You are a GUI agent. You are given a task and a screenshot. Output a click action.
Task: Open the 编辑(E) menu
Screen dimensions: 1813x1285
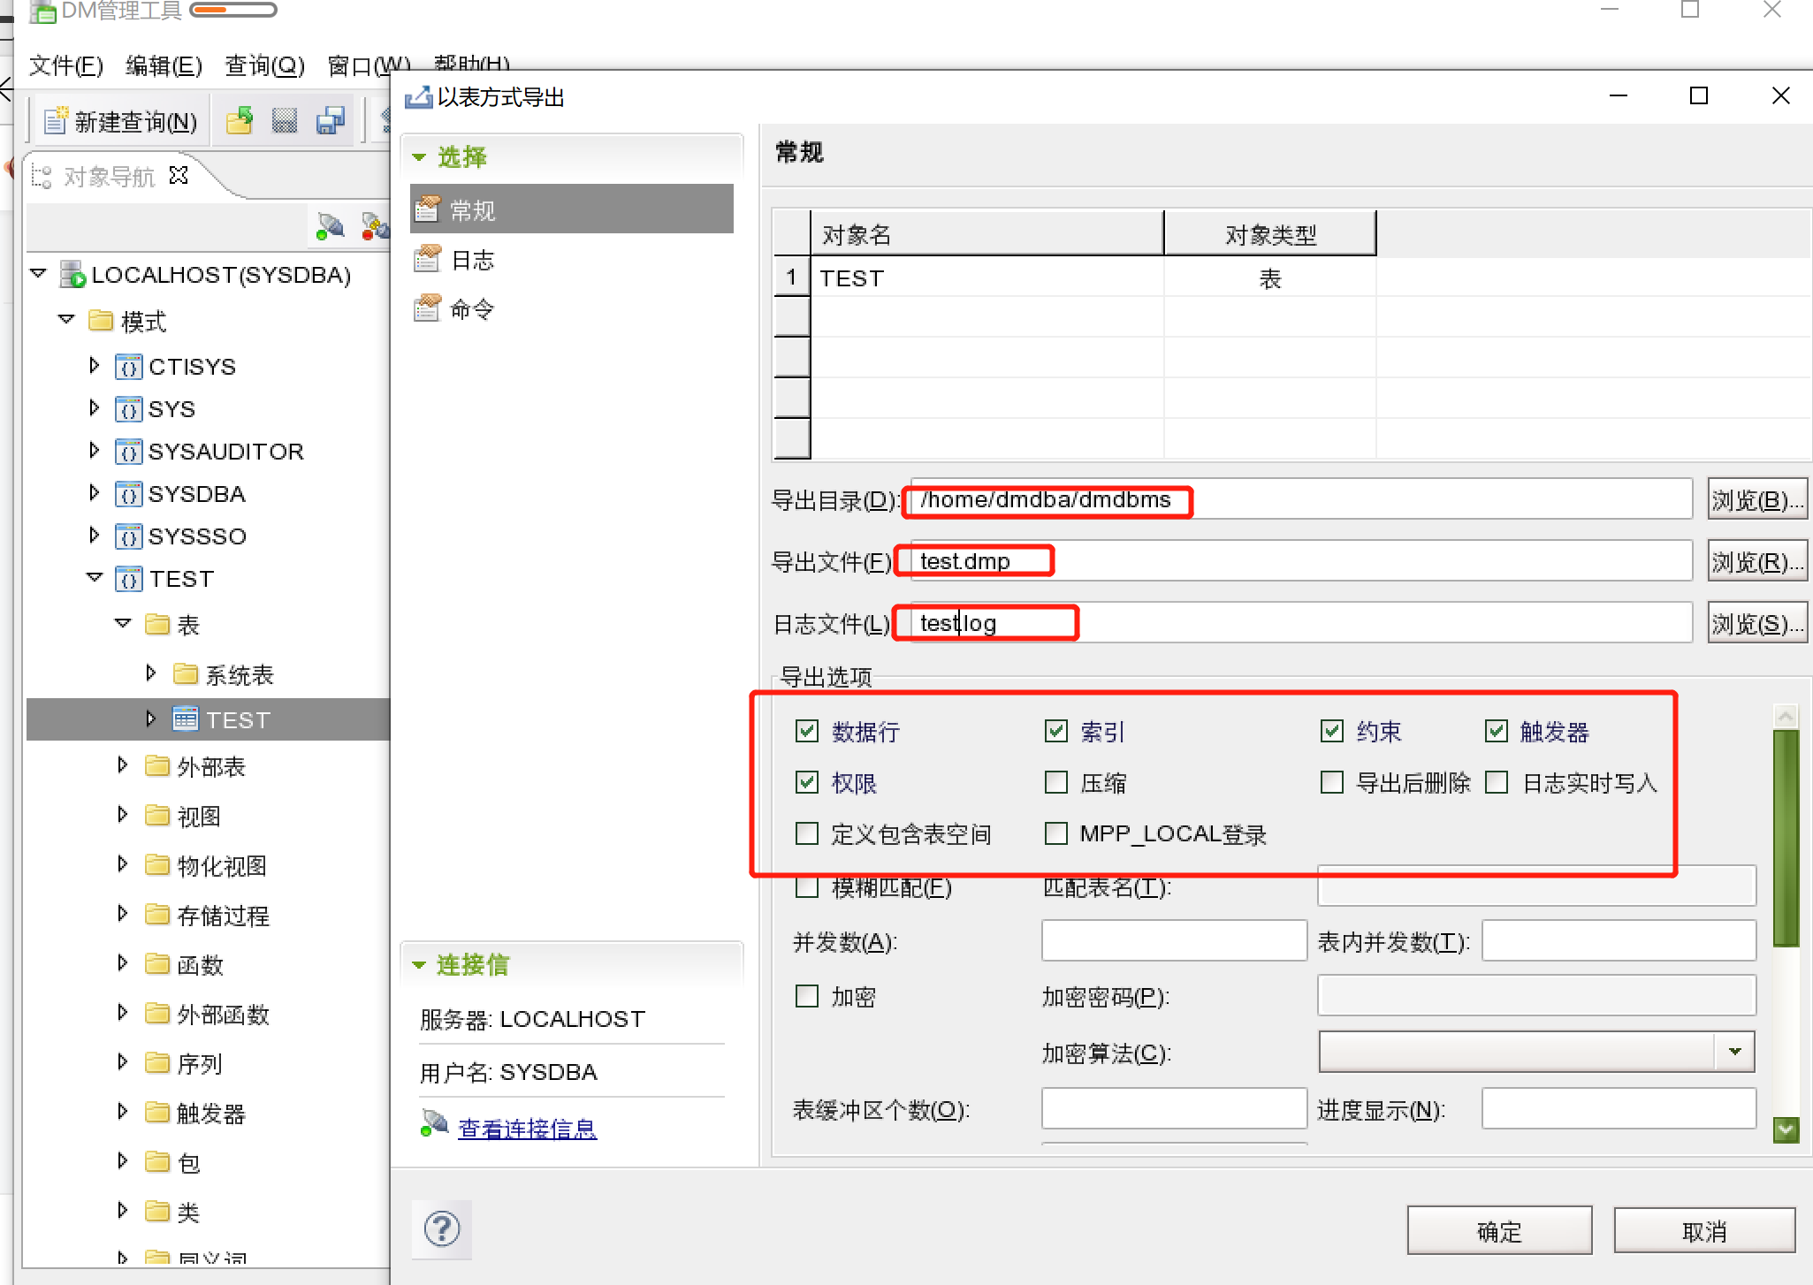tap(164, 65)
